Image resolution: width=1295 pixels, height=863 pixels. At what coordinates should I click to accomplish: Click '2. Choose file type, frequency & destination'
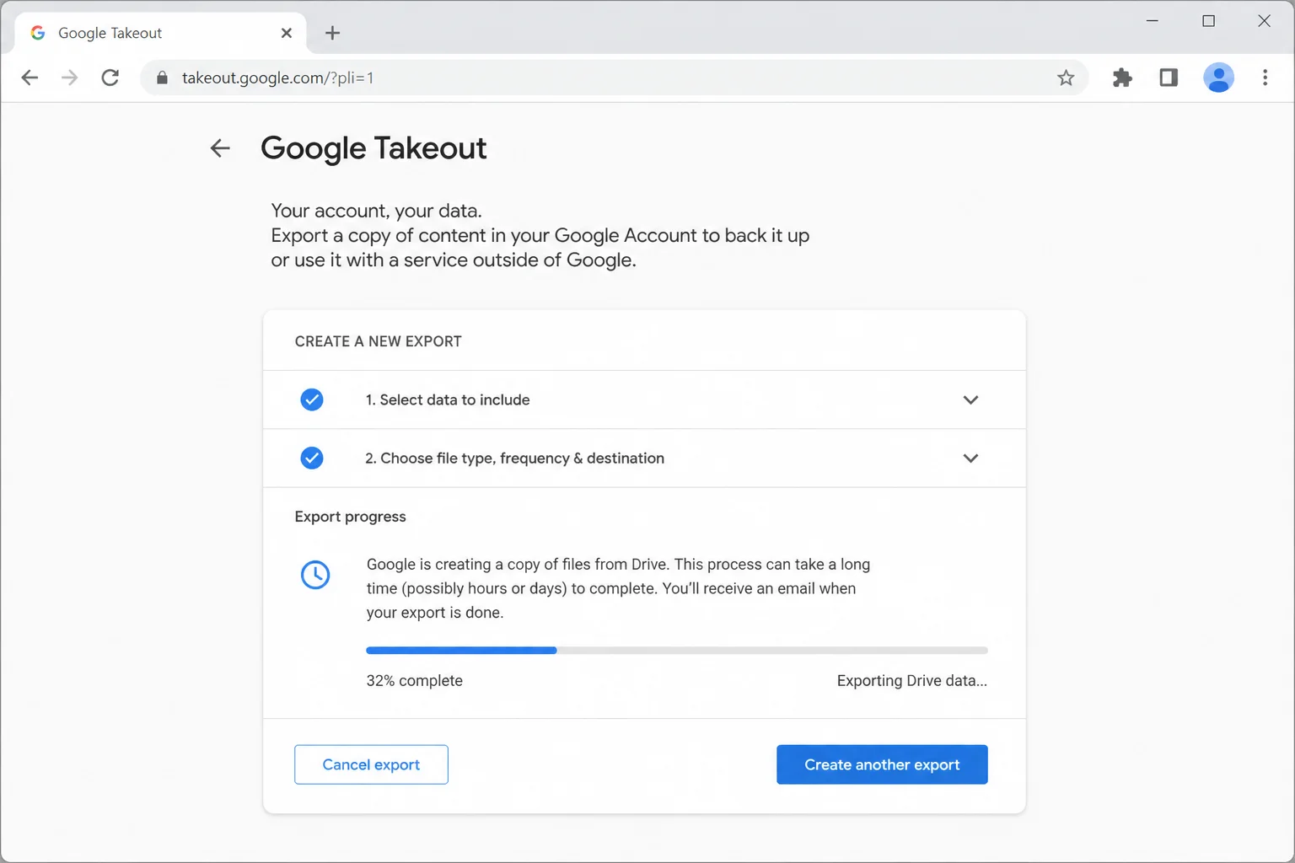point(514,458)
